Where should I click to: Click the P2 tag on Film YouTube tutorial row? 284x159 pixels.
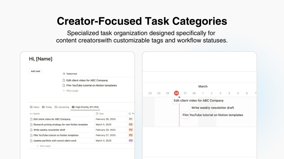(131, 135)
